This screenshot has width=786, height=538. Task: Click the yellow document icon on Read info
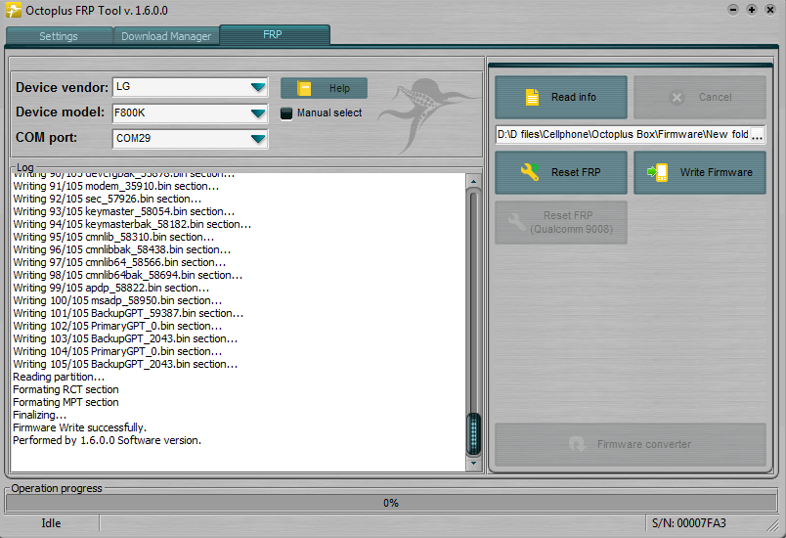click(532, 97)
